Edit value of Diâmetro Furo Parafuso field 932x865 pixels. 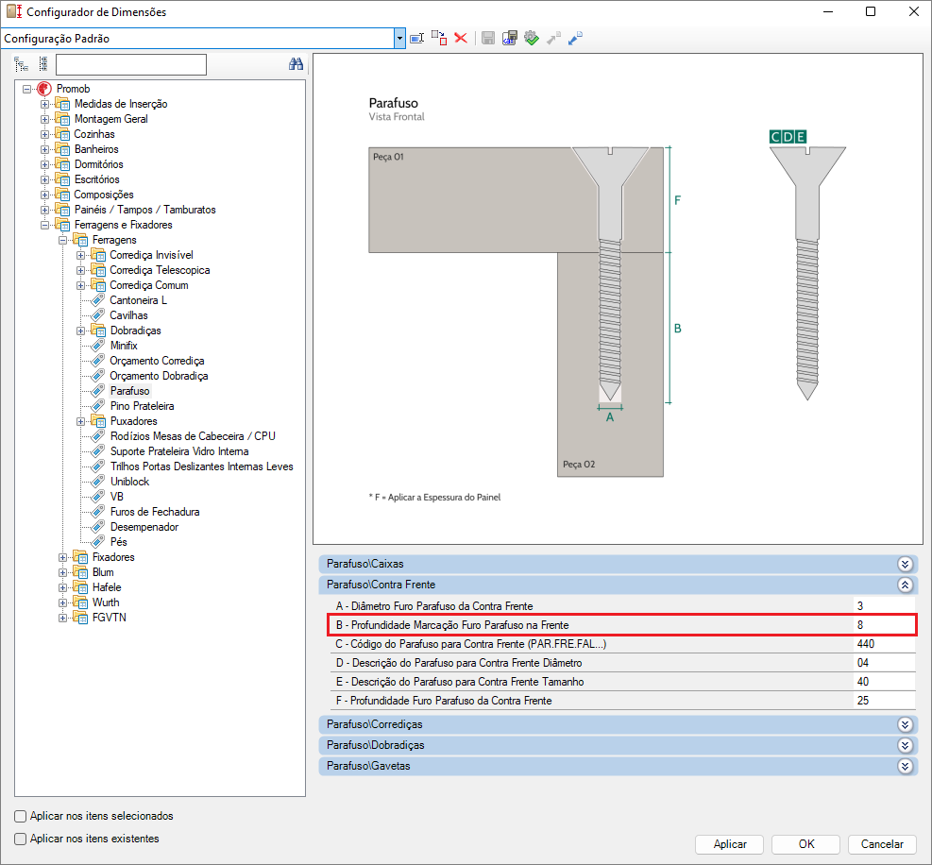tap(883, 605)
